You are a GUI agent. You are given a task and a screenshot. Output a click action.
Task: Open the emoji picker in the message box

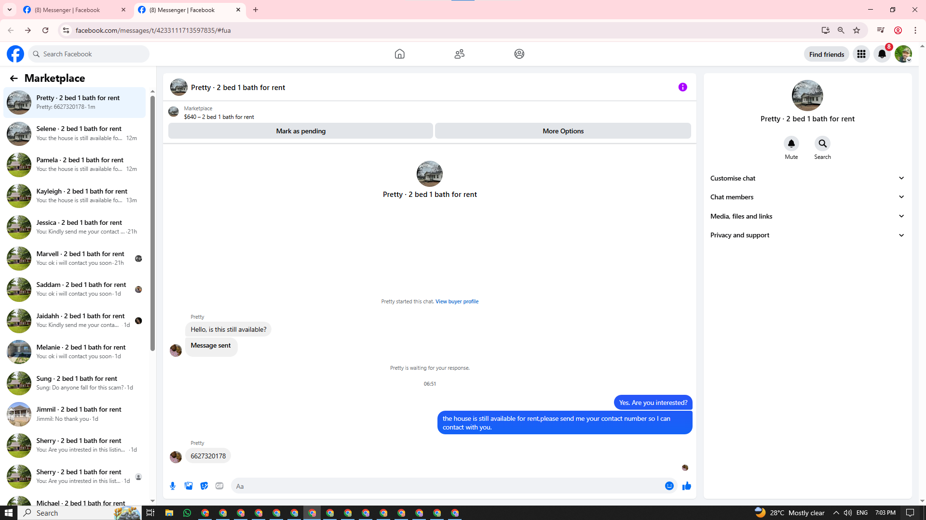click(669, 486)
